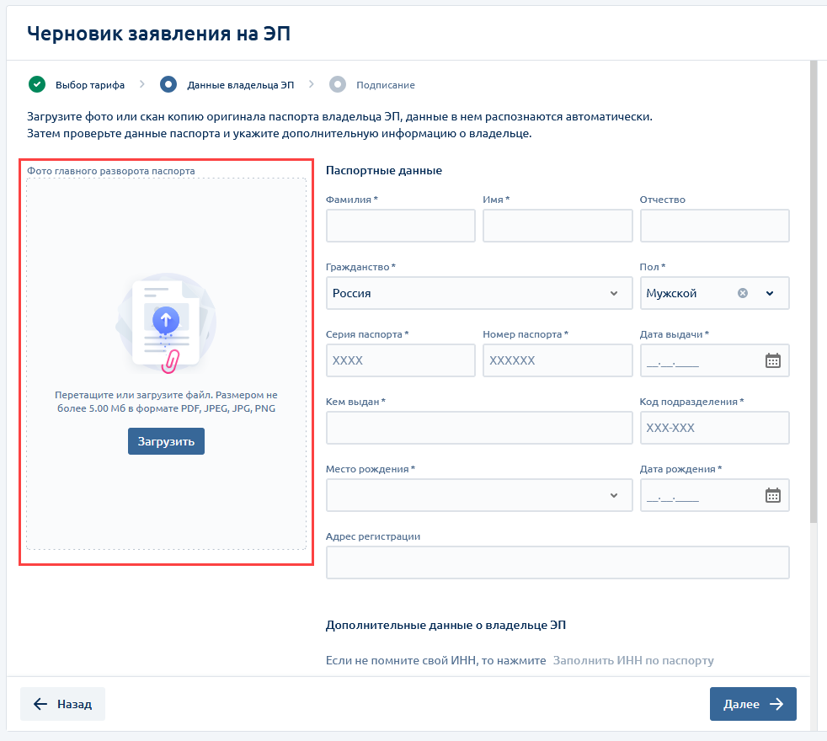The image size is (827, 741).
Task: Click the Подписание step circle icon
Action: click(338, 84)
